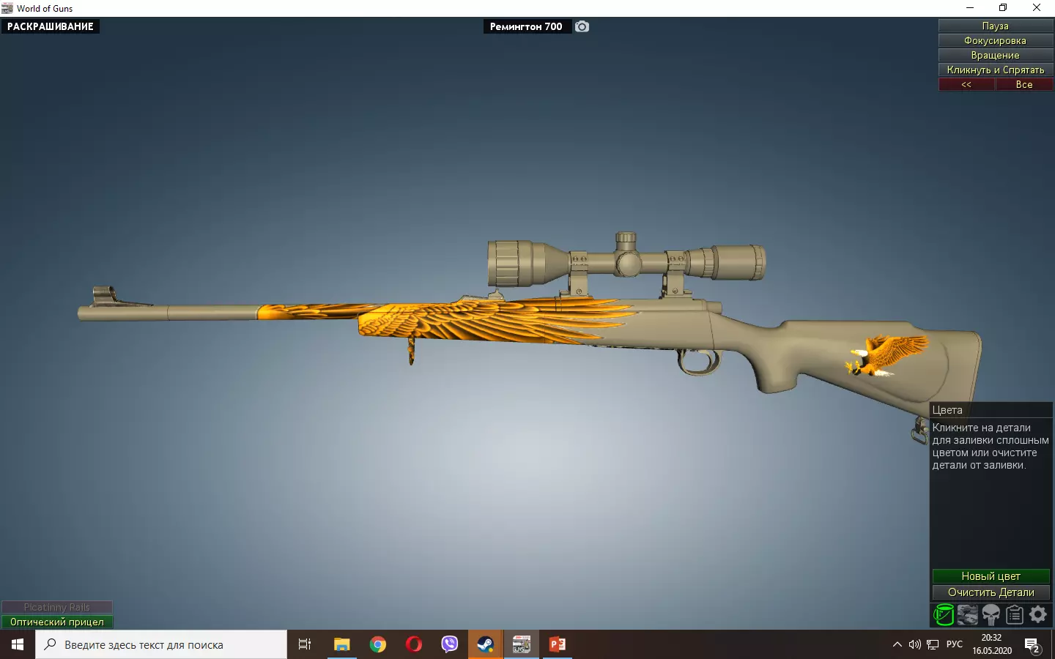
Task: Toggle the Оптический прицел attachment
Action: (x=57, y=622)
